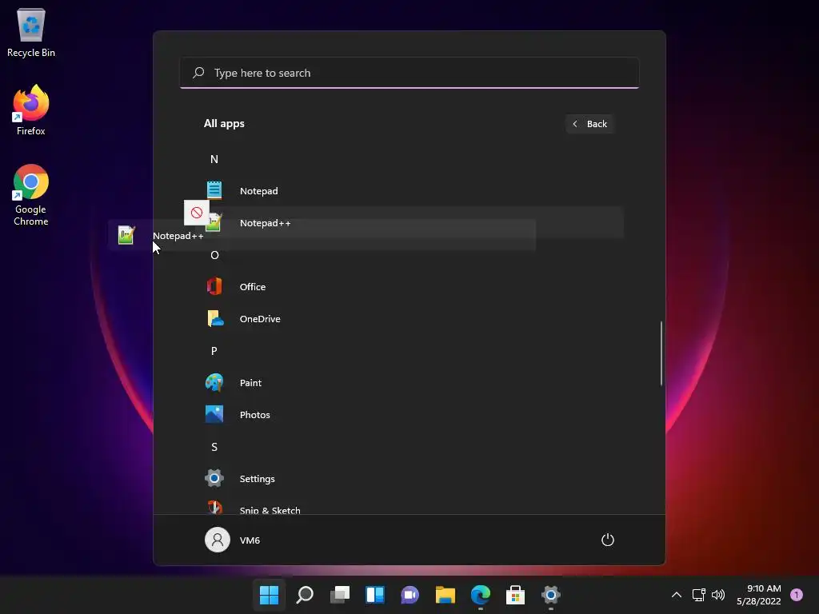Launch Microsoft Edge from the taskbar

[481, 595]
